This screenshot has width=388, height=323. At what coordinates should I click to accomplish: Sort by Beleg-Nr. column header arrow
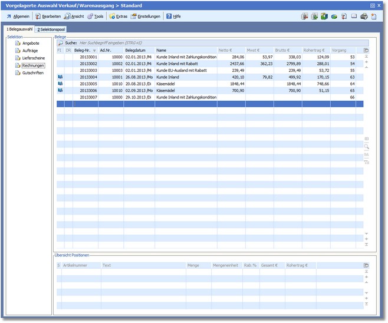click(95, 51)
